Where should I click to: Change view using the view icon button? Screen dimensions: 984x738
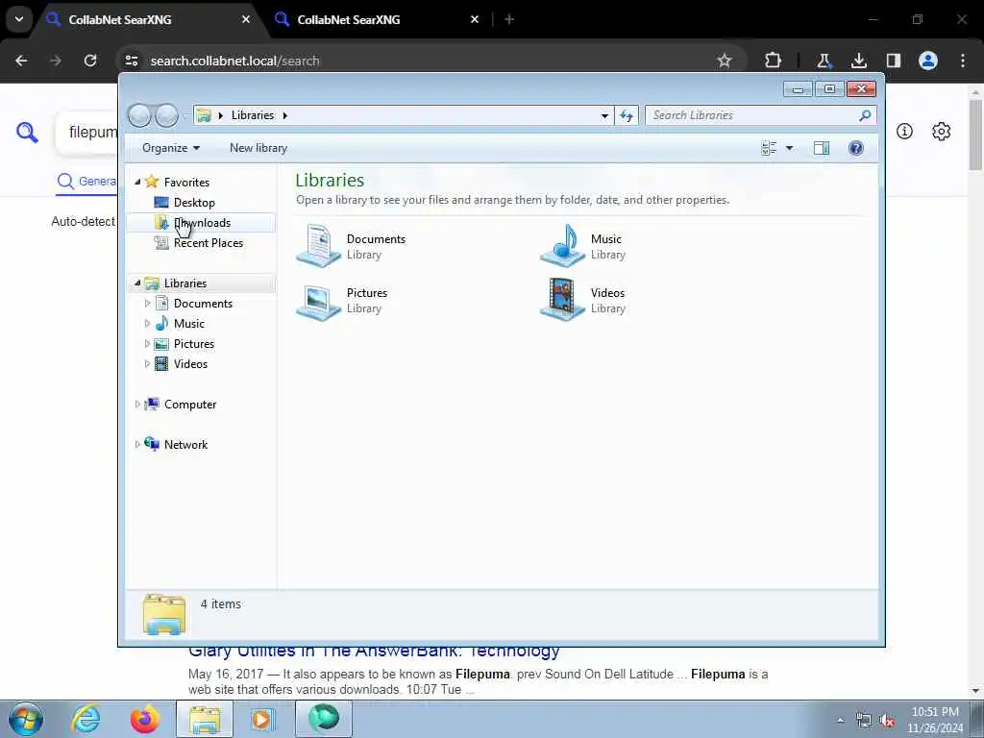[x=769, y=148]
